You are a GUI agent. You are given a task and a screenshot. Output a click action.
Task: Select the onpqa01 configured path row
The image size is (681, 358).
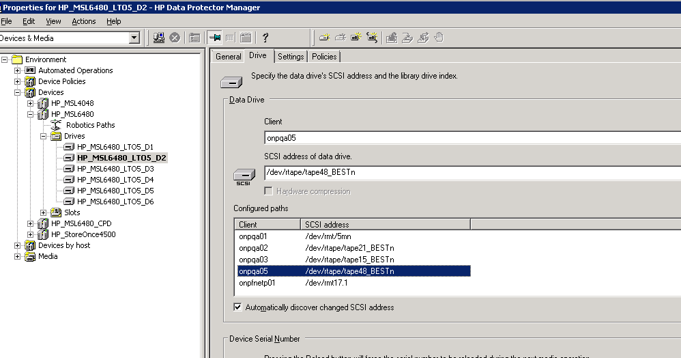pyautogui.click(x=354, y=236)
